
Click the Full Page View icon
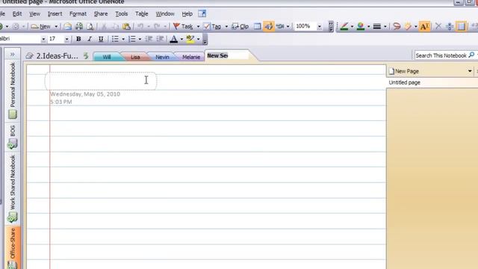(462, 27)
